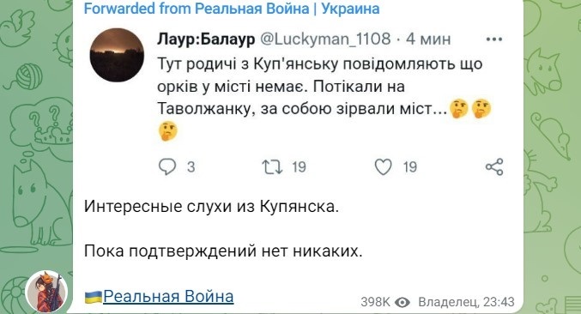This screenshot has width=581, height=314.
Task: Click the like count next to heart
Action: click(x=410, y=167)
